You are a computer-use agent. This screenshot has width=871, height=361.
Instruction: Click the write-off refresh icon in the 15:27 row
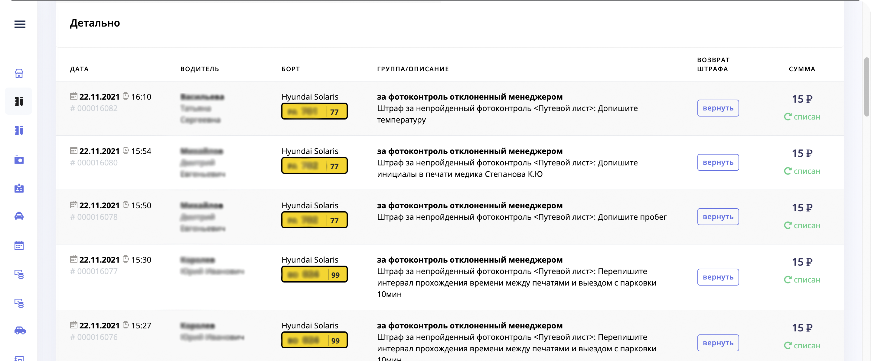tap(788, 346)
